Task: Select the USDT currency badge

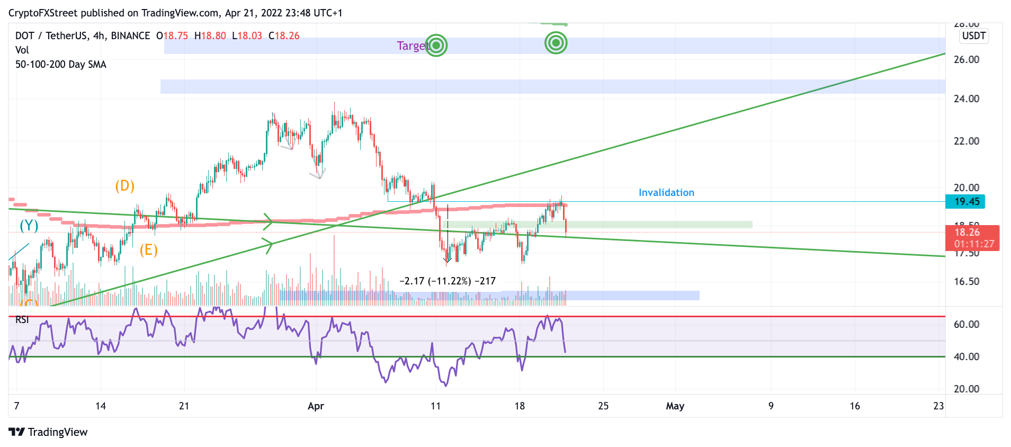Action: pos(973,36)
